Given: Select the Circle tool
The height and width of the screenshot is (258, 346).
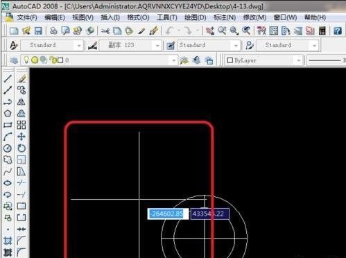Looking at the screenshot, I should [8, 148].
